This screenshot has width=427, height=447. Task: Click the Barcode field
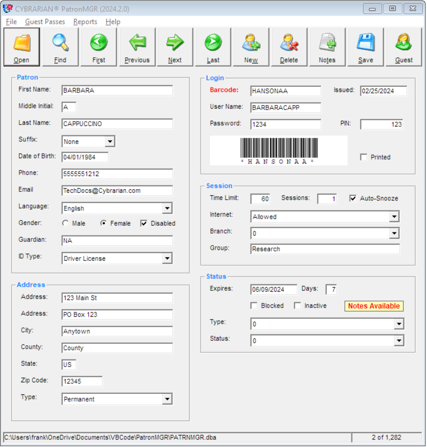point(286,91)
